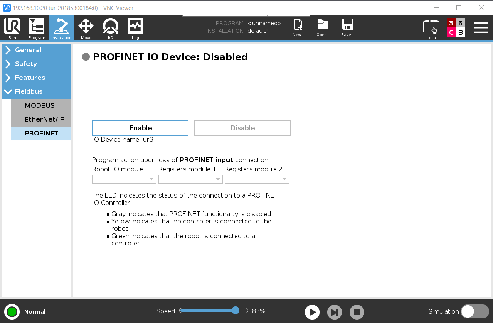Click the Step forward button
The height and width of the screenshot is (323, 493).
[x=335, y=312]
